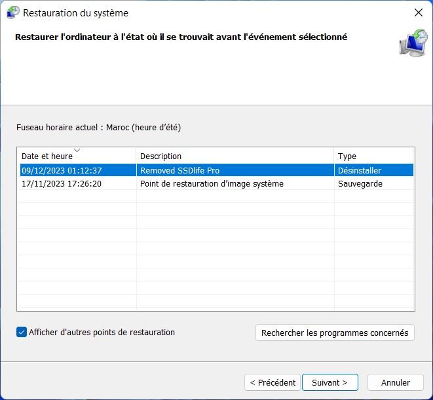Click the 09/12/2023 01:12:37 date cell
The height and width of the screenshot is (400, 433).
point(62,170)
